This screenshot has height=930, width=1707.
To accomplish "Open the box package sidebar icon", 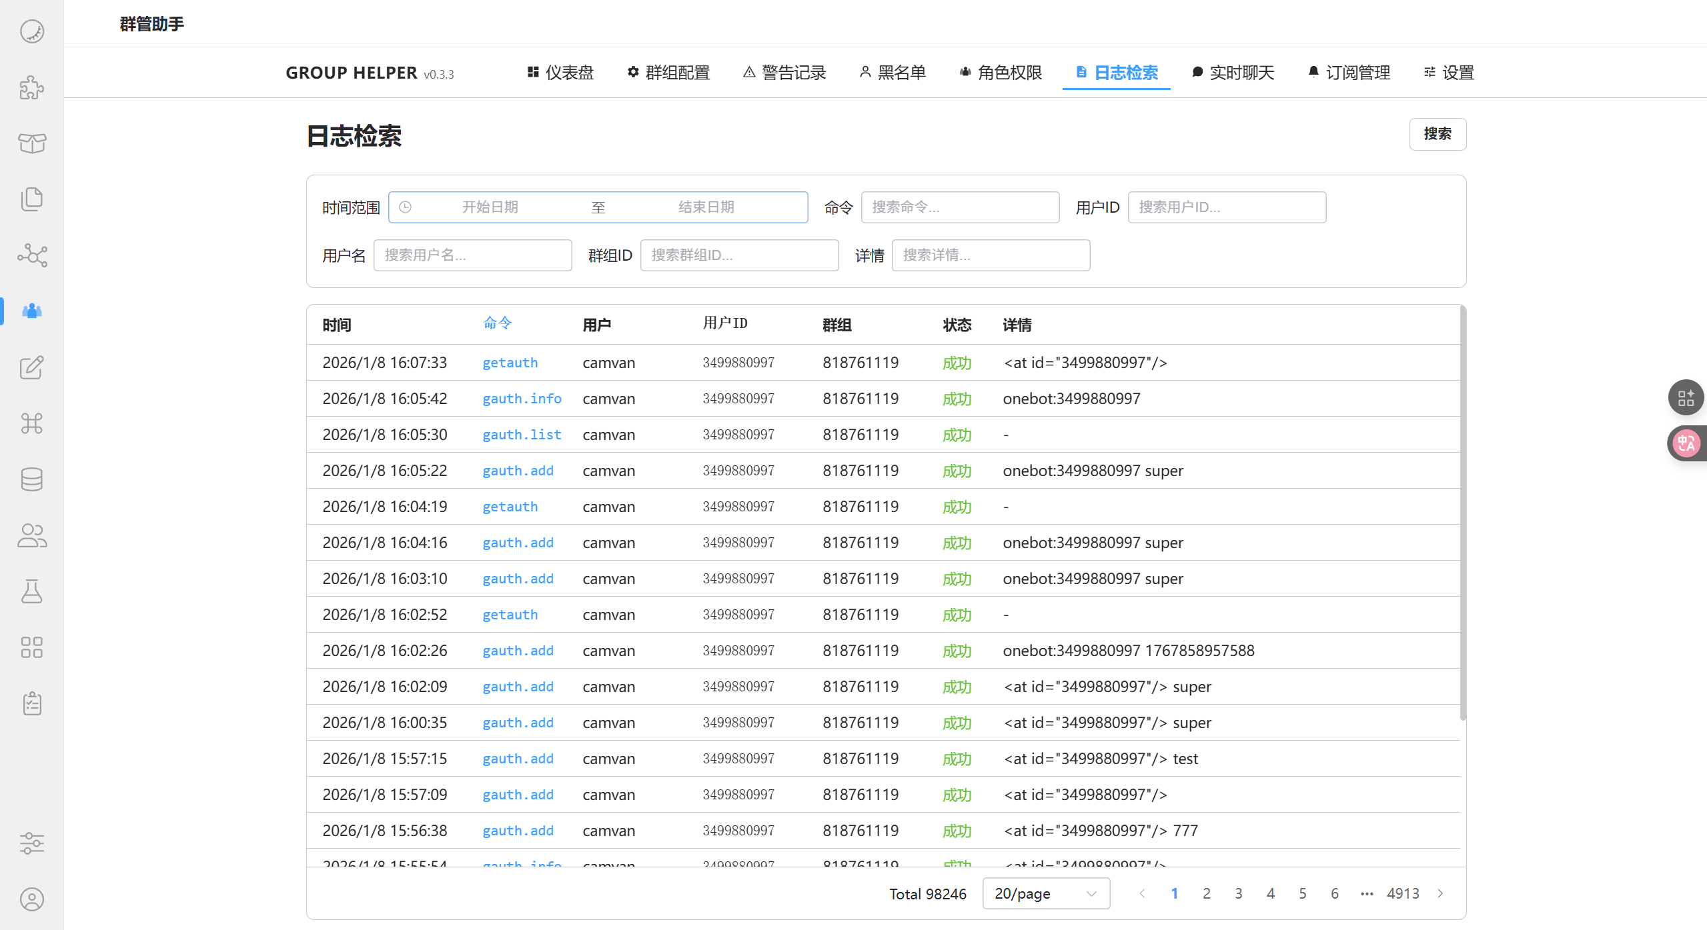I will (31, 143).
